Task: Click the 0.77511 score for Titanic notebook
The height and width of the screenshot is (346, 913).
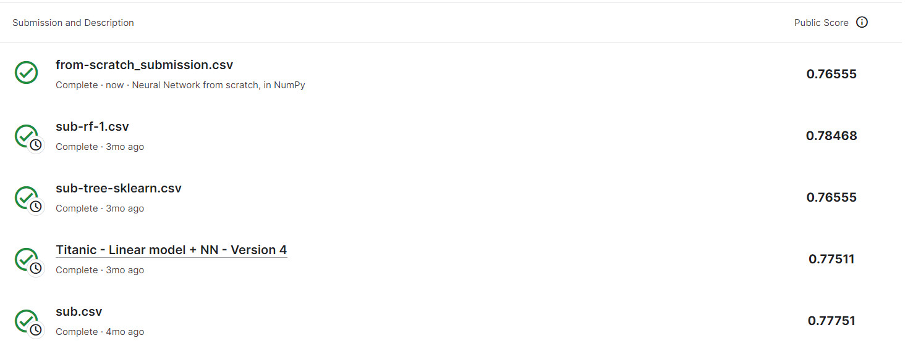Action: point(831,259)
